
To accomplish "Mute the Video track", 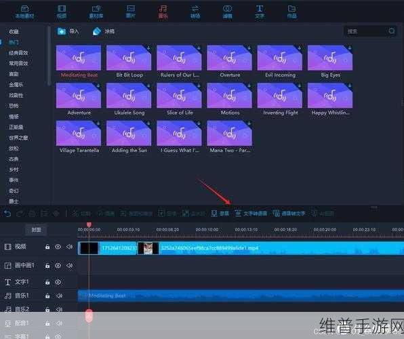I will coord(70,247).
